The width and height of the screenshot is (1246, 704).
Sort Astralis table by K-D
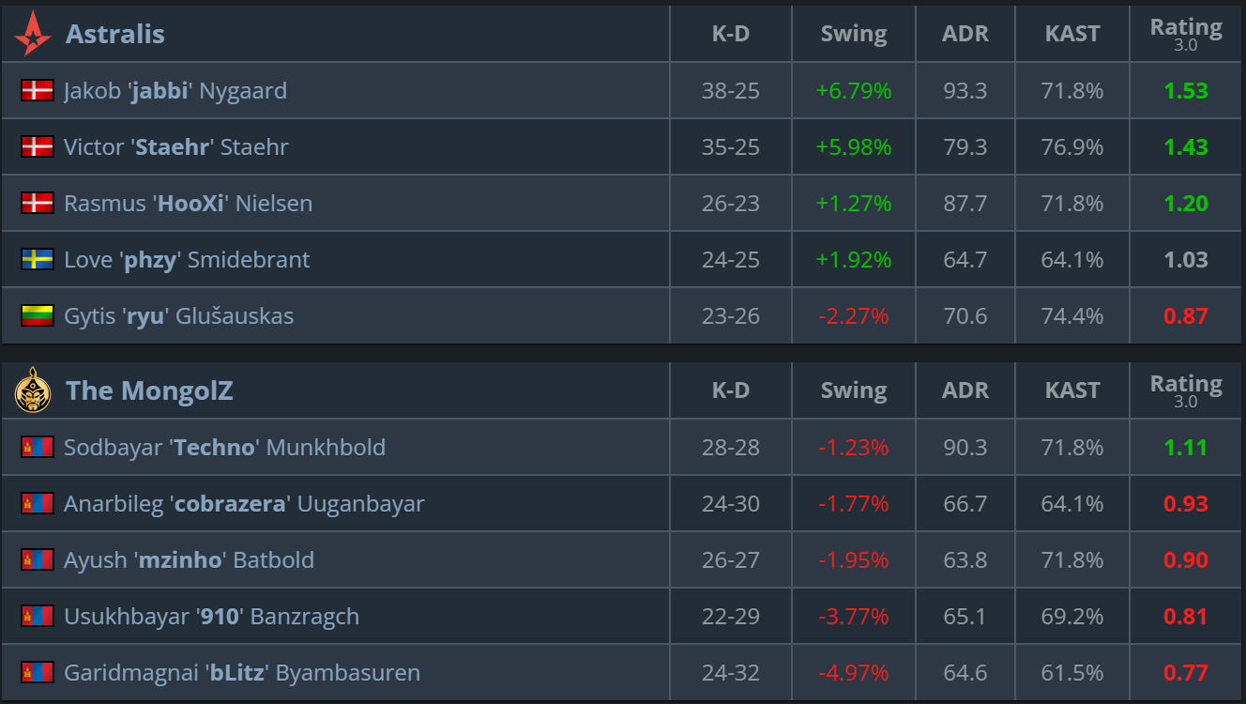click(730, 35)
